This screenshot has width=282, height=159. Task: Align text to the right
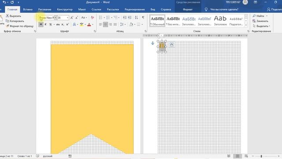[x=110, y=24]
